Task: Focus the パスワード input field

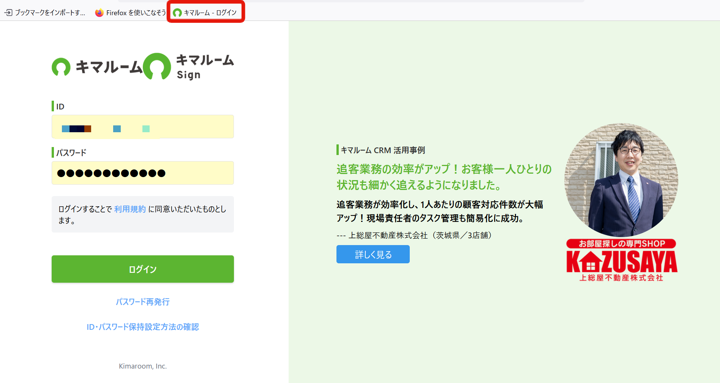Action: point(143,173)
